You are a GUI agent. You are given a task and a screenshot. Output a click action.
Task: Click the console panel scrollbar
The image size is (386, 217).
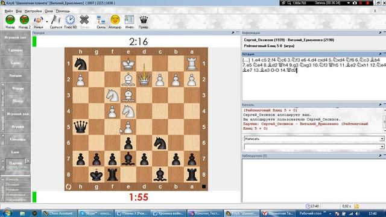pyautogui.click(x=384, y=121)
